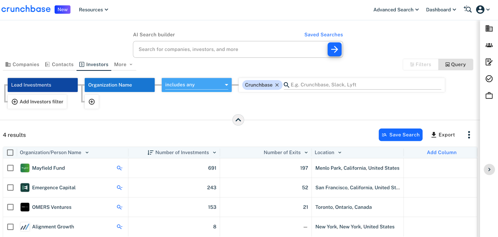Switch to Filters view toggle
The width and height of the screenshot is (498, 237).
(x=420, y=65)
